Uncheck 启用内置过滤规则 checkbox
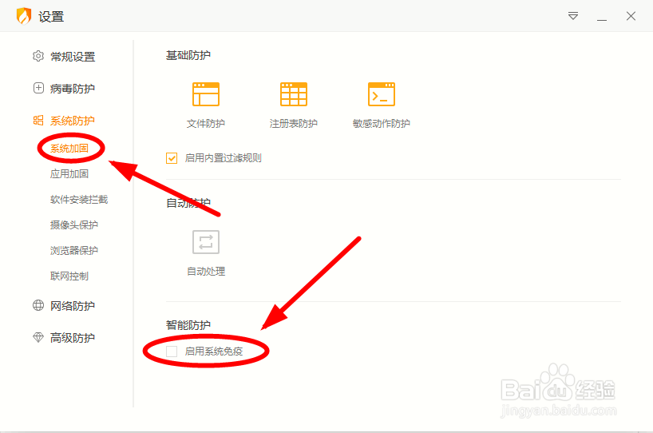The width and height of the screenshot is (653, 433). (172, 158)
